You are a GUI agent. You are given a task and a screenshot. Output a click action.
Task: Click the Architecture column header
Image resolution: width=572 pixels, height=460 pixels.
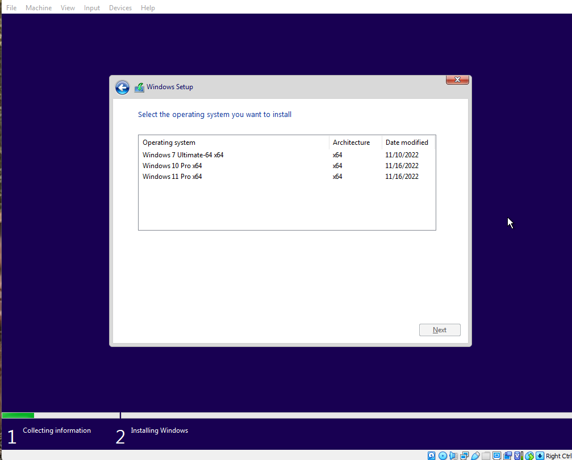point(356,143)
